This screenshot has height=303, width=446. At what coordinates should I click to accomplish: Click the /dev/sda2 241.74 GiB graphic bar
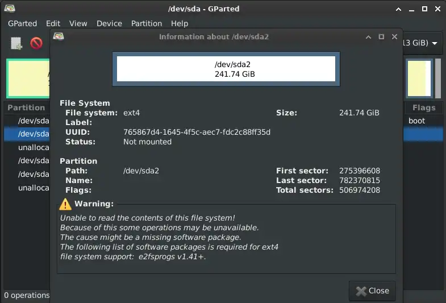coord(226,69)
